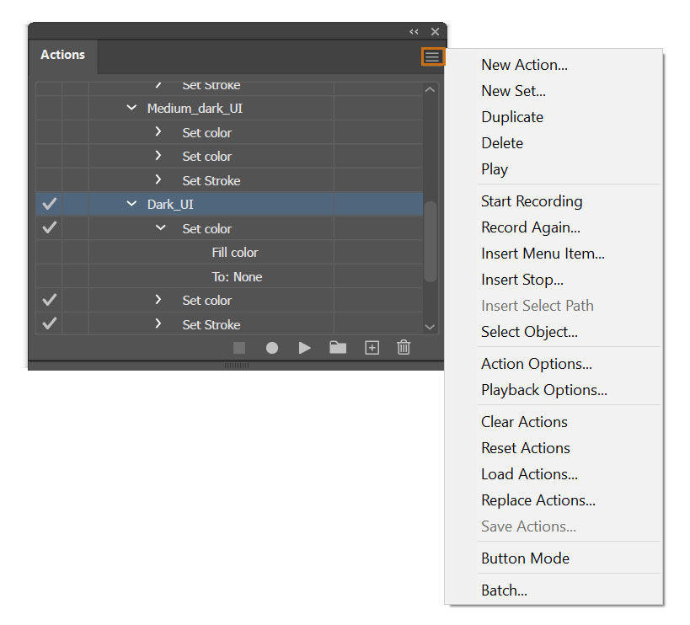Collapse the Dark_UI action
The image size is (690, 625).
click(131, 204)
